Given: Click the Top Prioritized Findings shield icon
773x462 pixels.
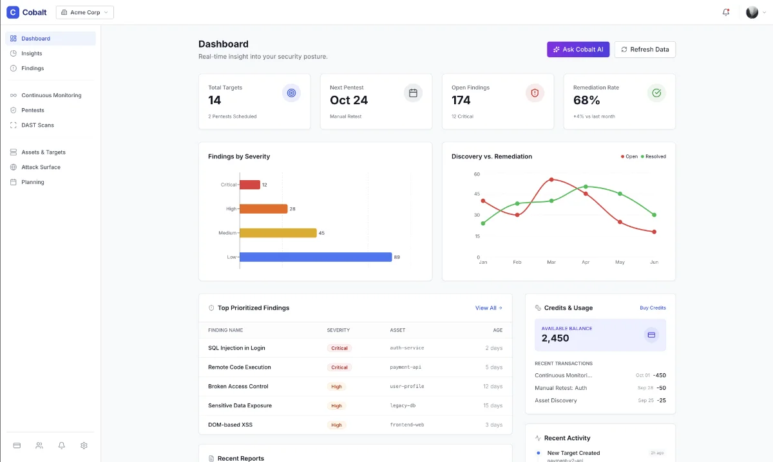Looking at the screenshot, I should (x=211, y=308).
